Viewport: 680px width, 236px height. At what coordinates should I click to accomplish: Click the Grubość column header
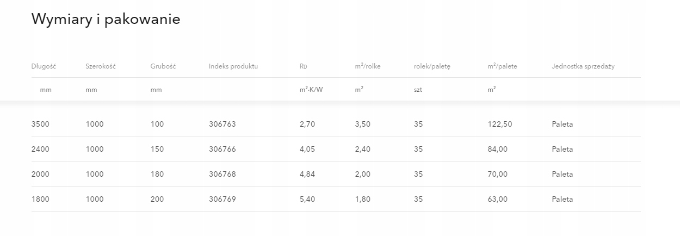(163, 66)
